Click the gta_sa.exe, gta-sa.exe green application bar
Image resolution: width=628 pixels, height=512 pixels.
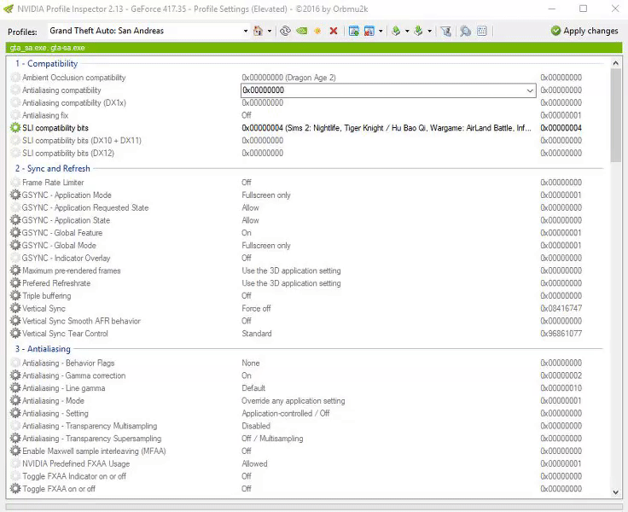[314, 48]
